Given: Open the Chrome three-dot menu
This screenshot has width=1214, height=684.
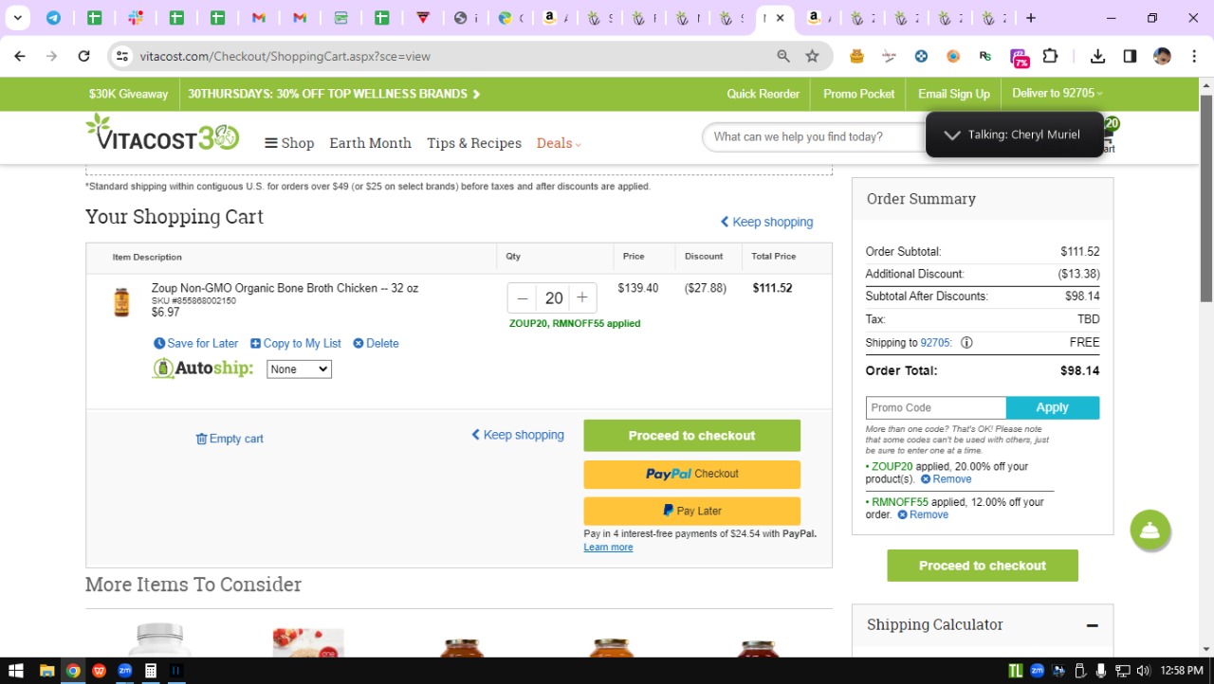Looking at the screenshot, I should (1194, 56).
